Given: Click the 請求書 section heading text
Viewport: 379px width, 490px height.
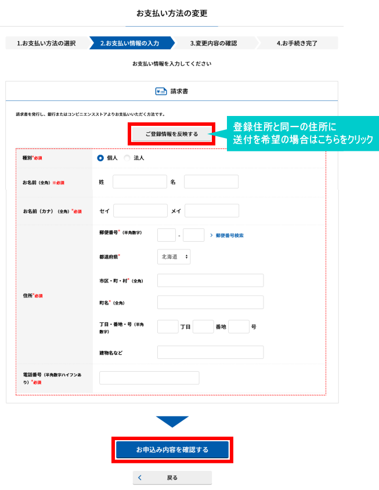Looking at the screenshot, I should 179,92.
